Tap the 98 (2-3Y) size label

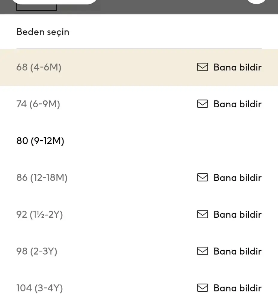coord(37,251)
